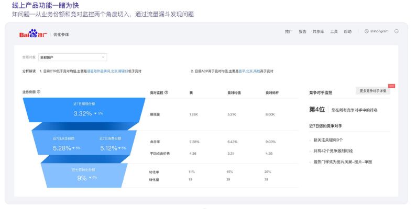This screenshot has width=416, height=209.
Task: Open the 帮助 menu
Action: pos(347,31)
